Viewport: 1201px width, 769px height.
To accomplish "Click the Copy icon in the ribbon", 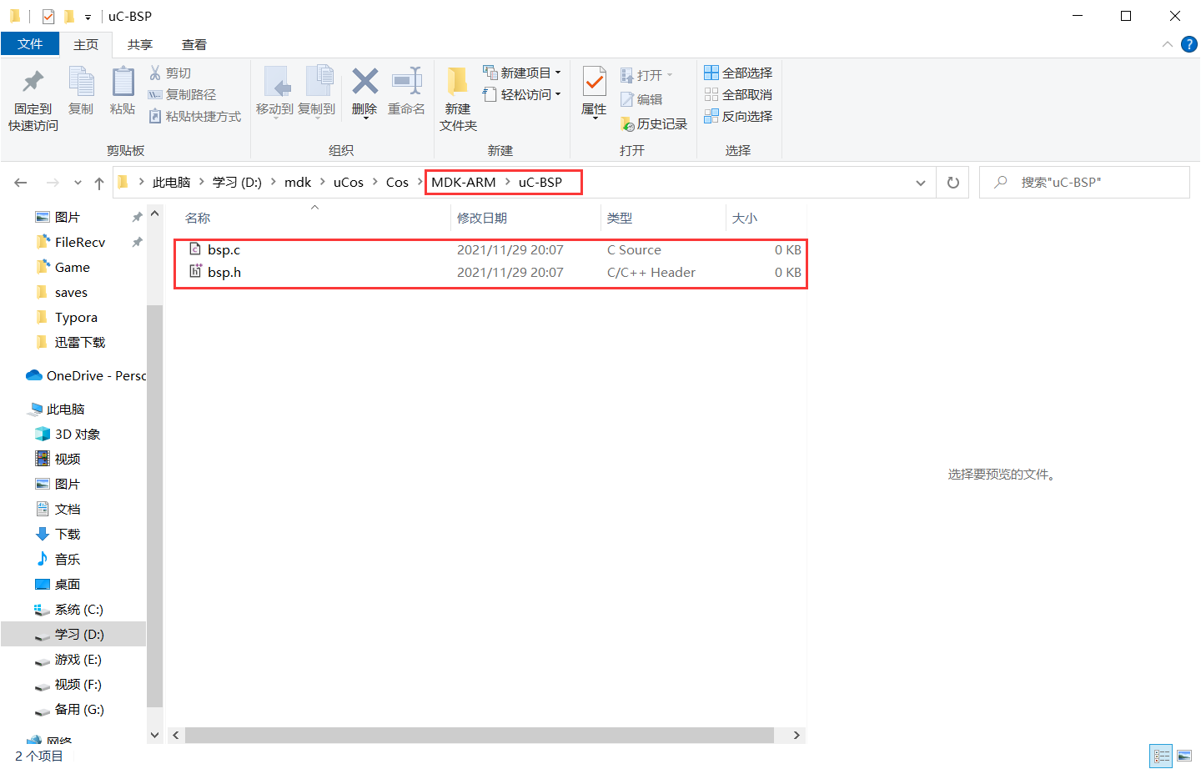I will [x=81, y=81].
